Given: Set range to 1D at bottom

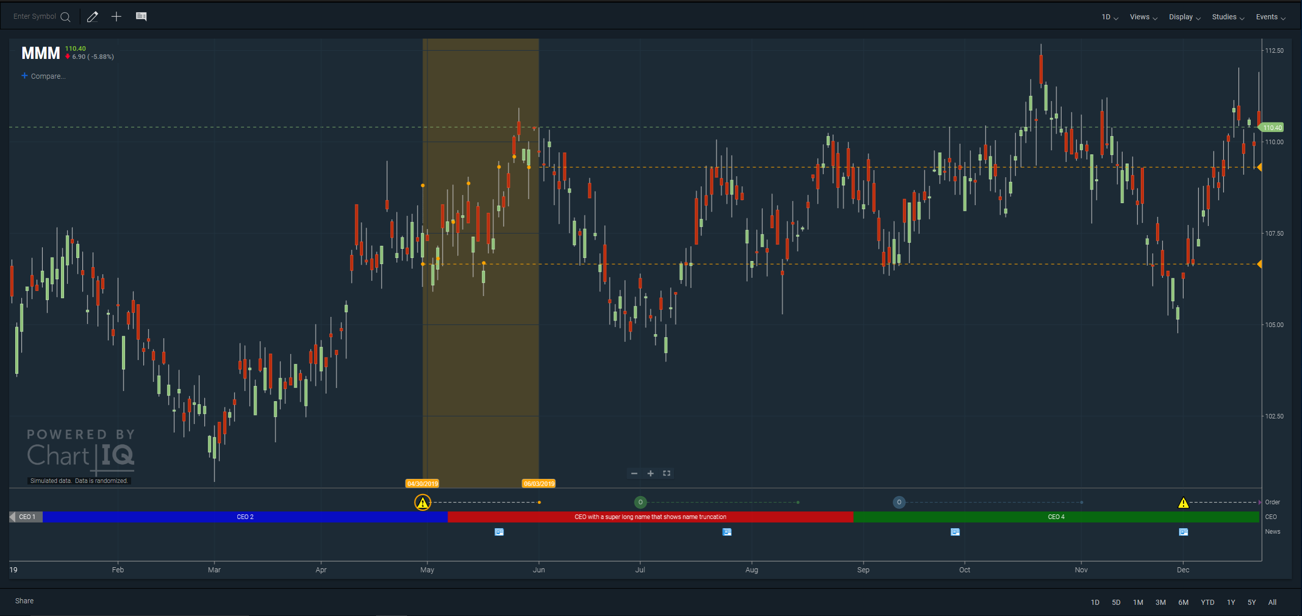Looking at the screenshot, I should click(x=1095, y=602).
